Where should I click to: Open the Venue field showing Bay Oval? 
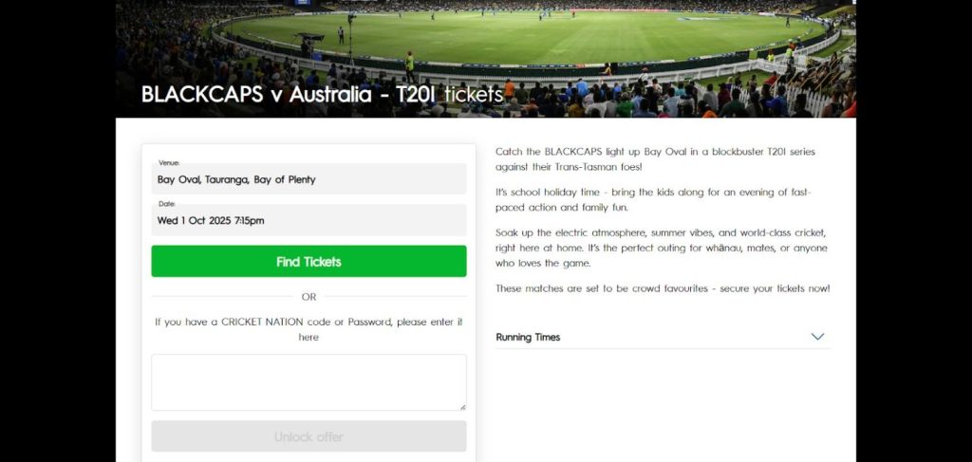308,179
